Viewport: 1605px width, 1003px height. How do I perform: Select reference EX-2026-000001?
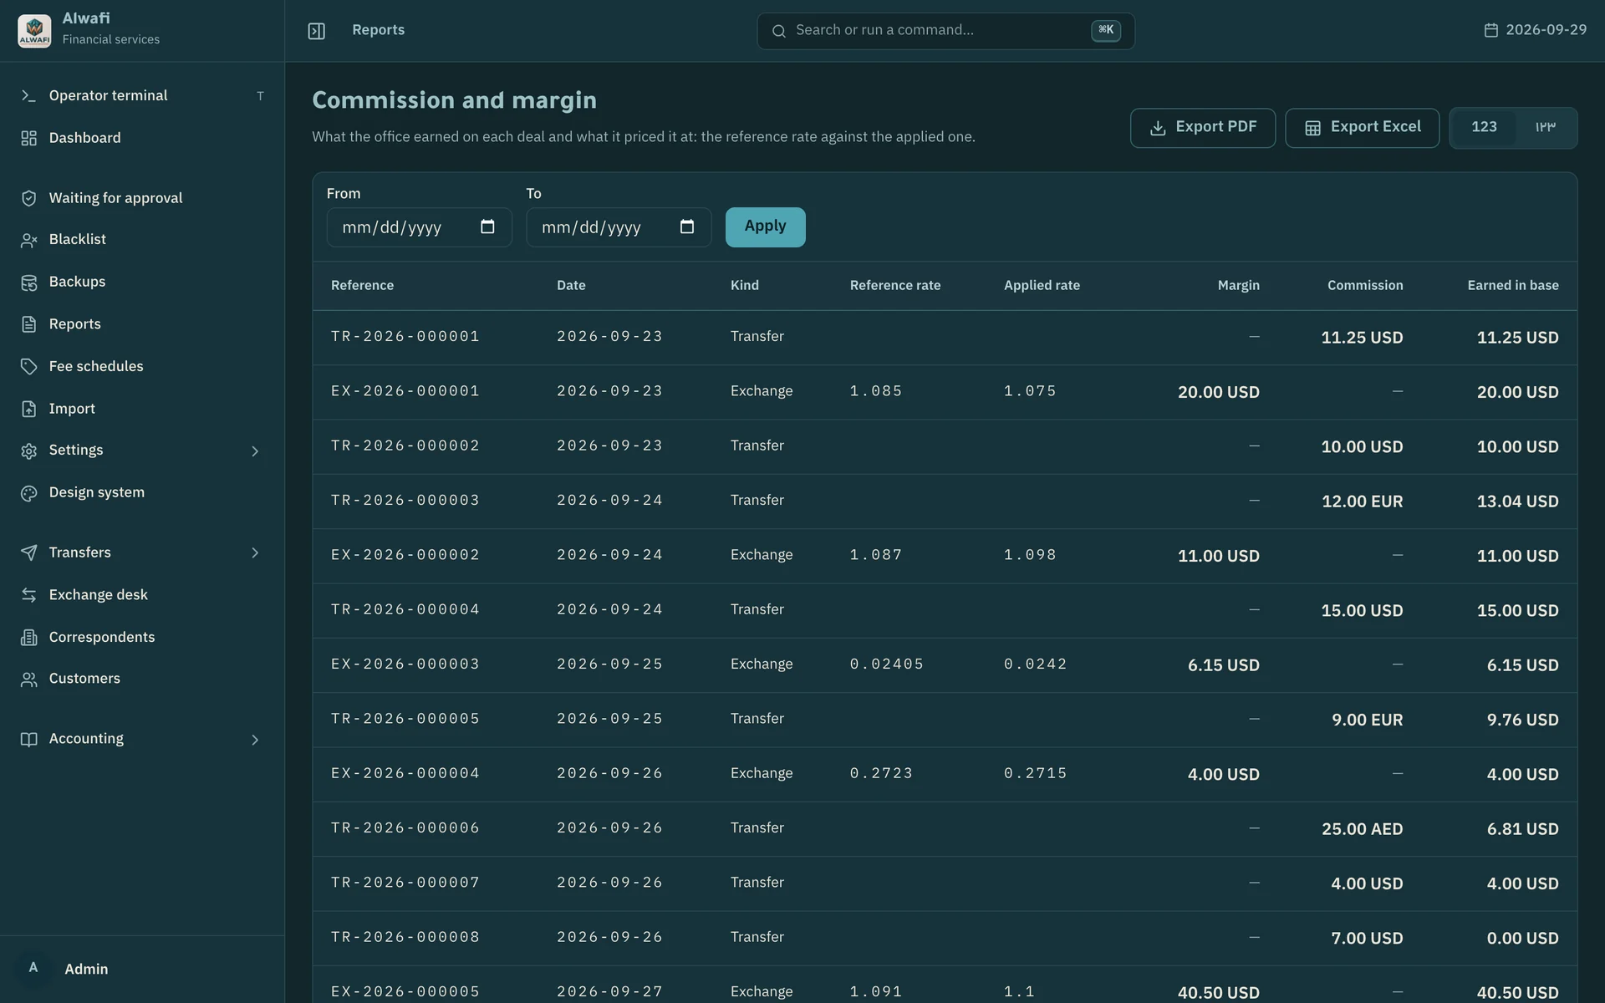pyautogui.click(x=405, y=391)
